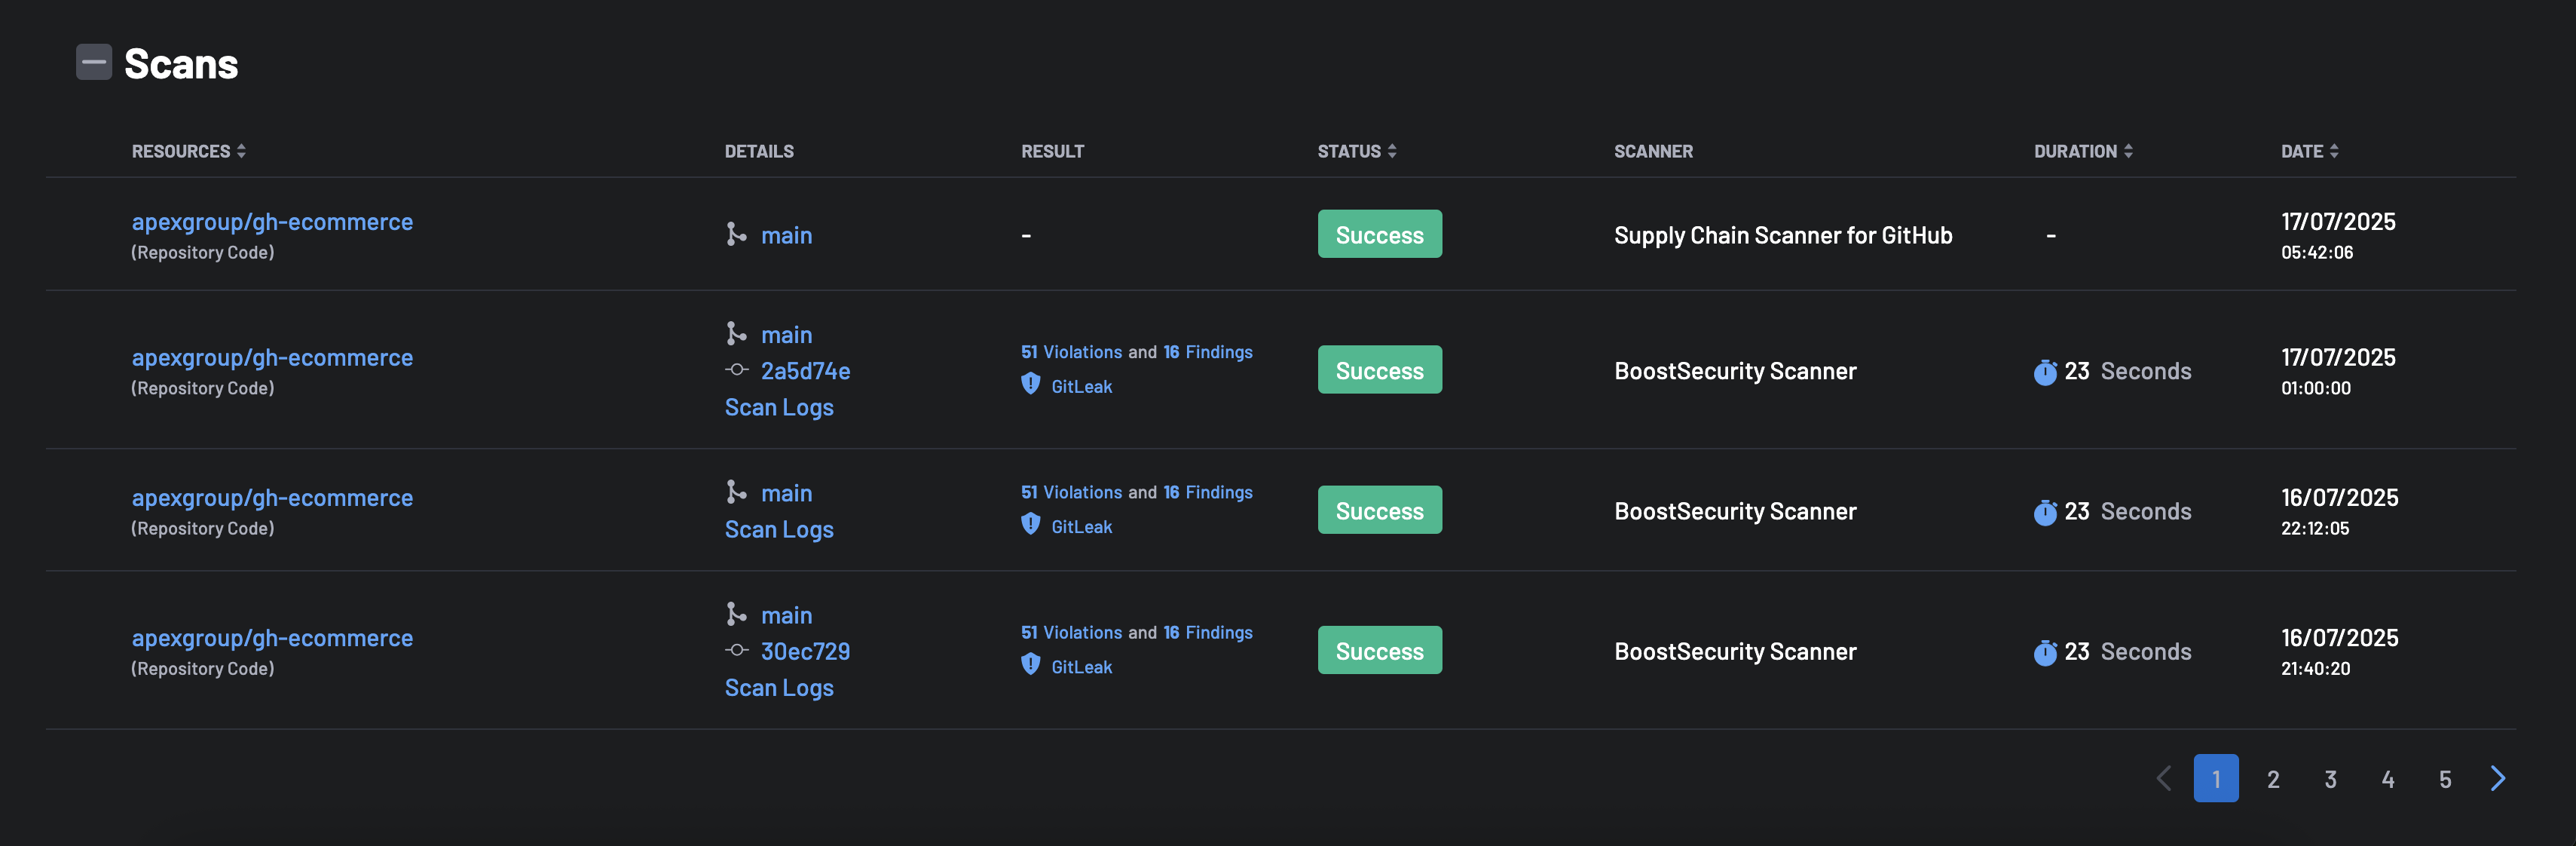Click stopwatch icon in 01:00:00 scan row
This screenshot has height=846, width=2576.
tap(2045, 372)
